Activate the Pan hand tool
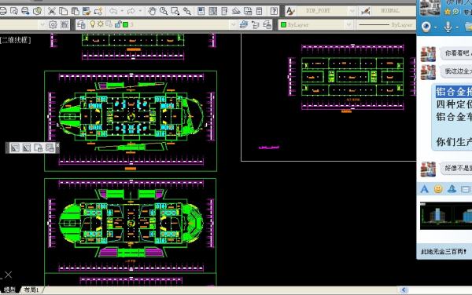This screenshot has width=472, height=295. click(152, 12)
